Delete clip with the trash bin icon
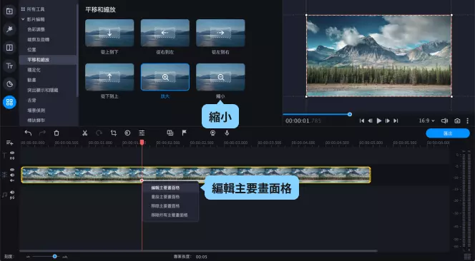Screen dimensions: 475x261 [57, 133]
